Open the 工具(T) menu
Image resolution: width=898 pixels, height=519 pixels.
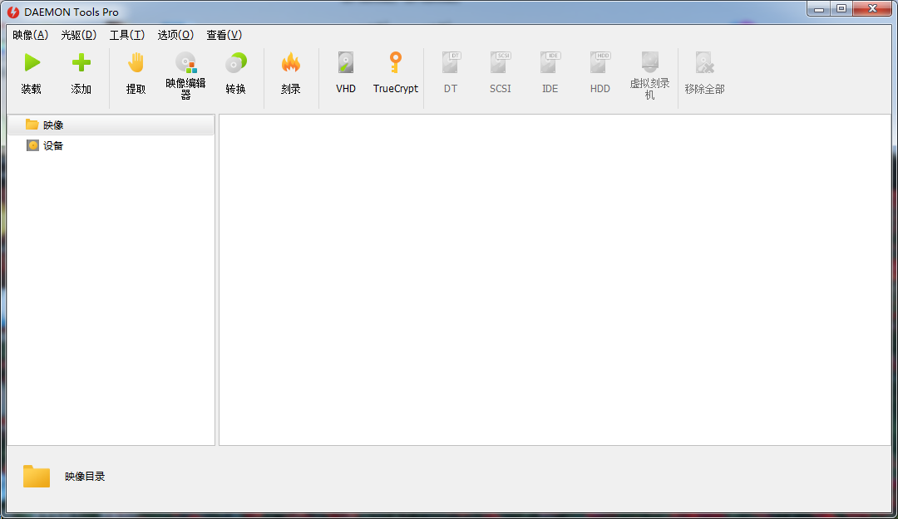coord(127,35)
